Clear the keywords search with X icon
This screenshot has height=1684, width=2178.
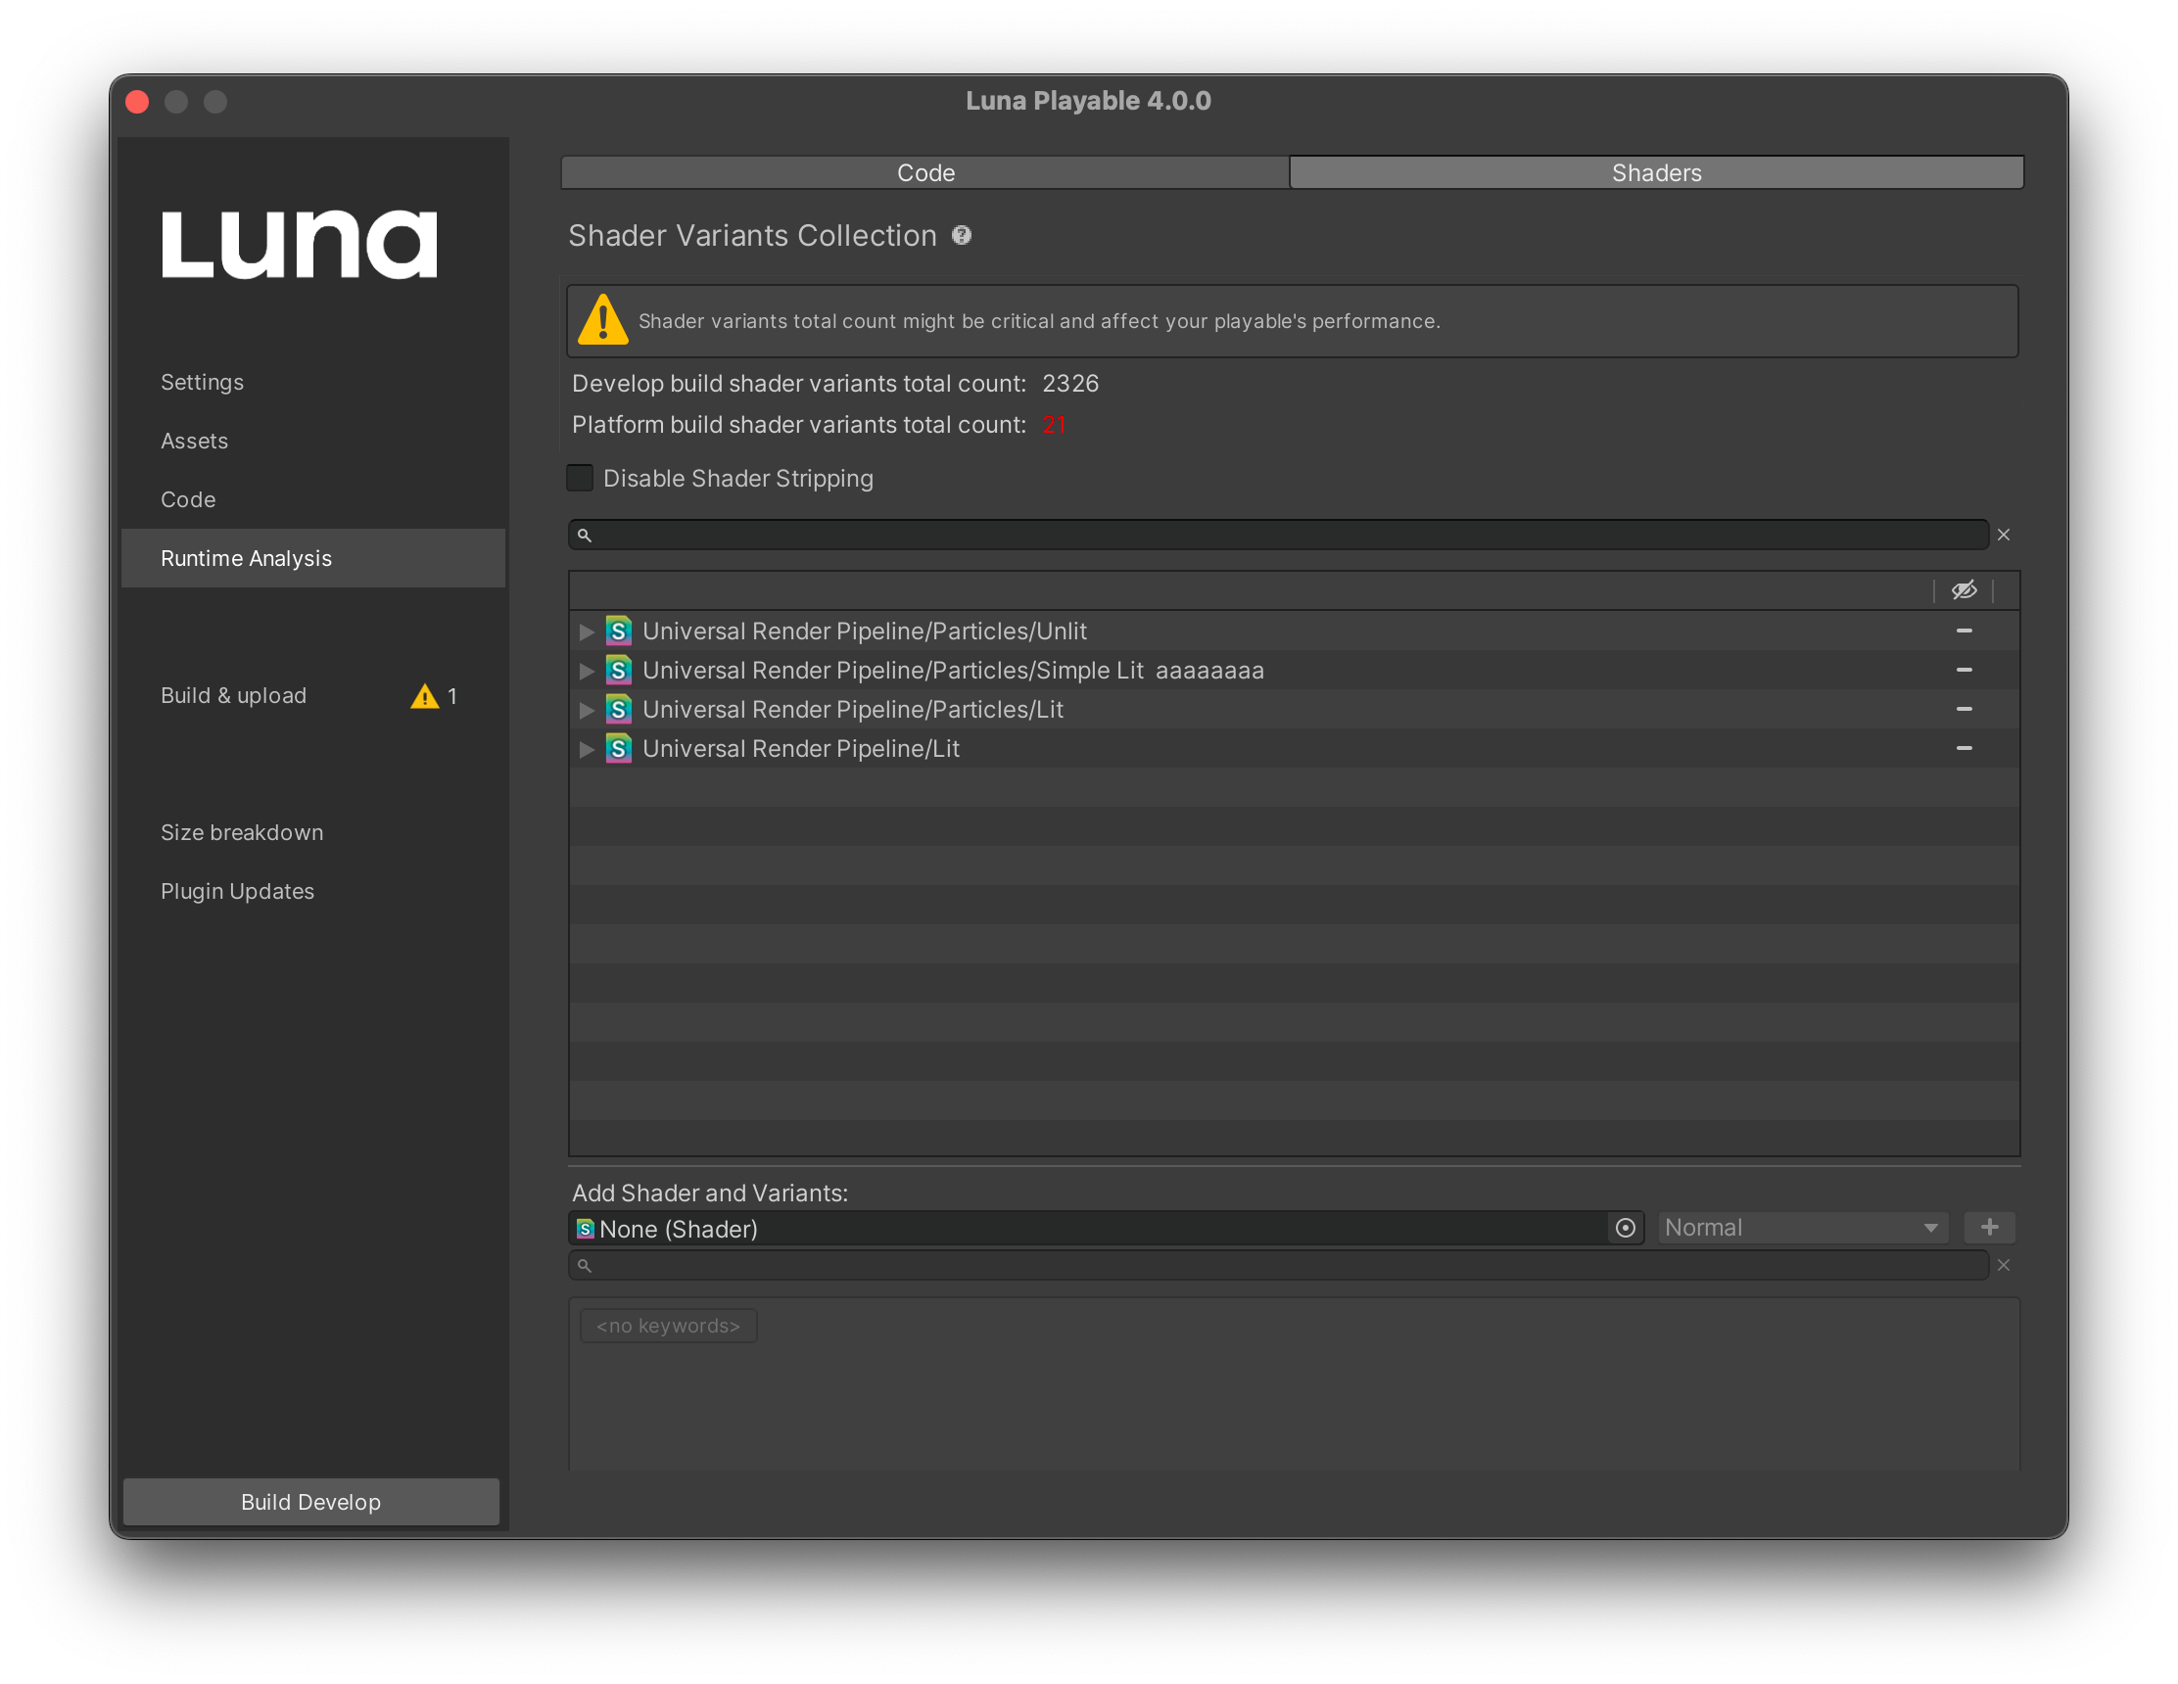[2003, 1265]
